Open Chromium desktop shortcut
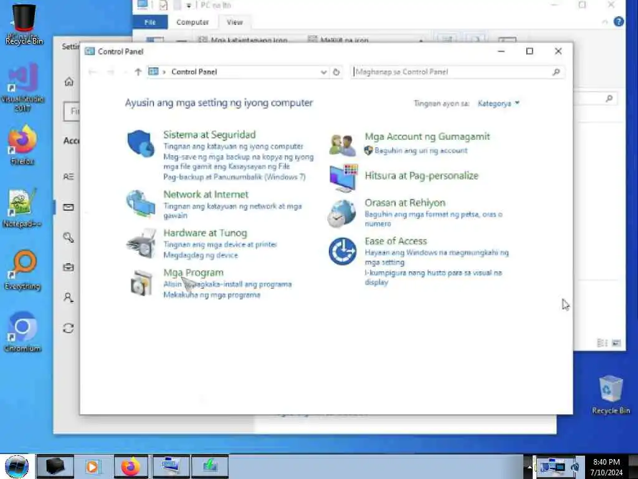The height and width of the screenshot is (479, 638). [23, 332]
